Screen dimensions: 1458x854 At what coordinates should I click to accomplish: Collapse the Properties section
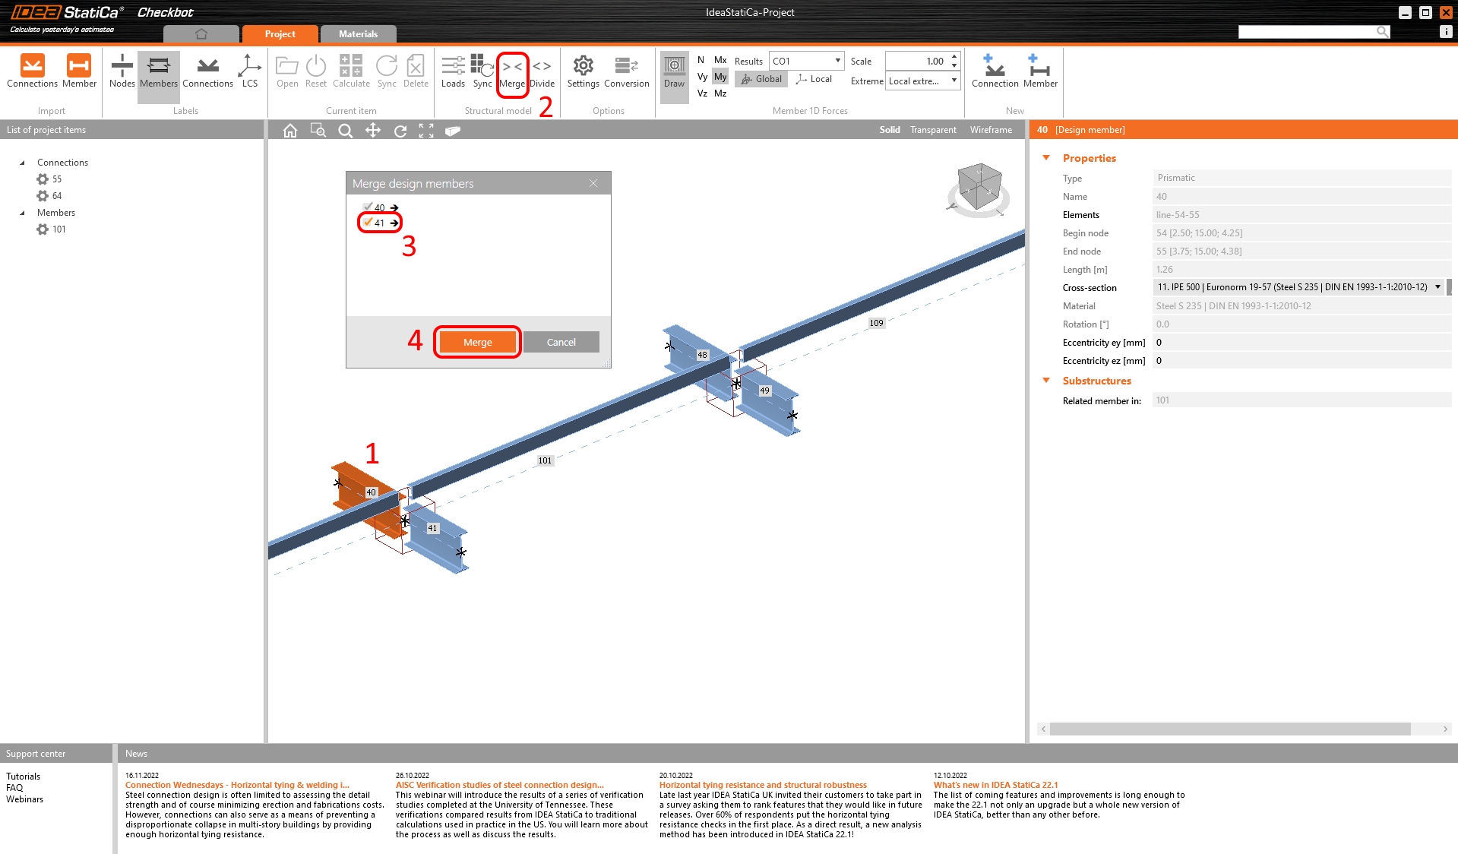tap(1046, 158)
